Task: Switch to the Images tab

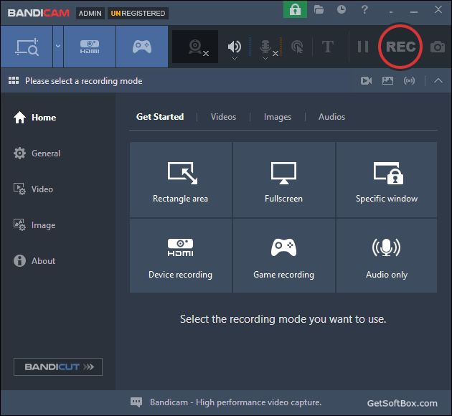Action: (278, 117)
